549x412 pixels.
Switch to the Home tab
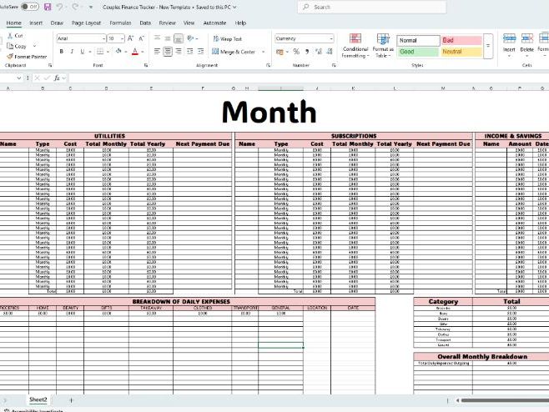[x=13, y=23]
